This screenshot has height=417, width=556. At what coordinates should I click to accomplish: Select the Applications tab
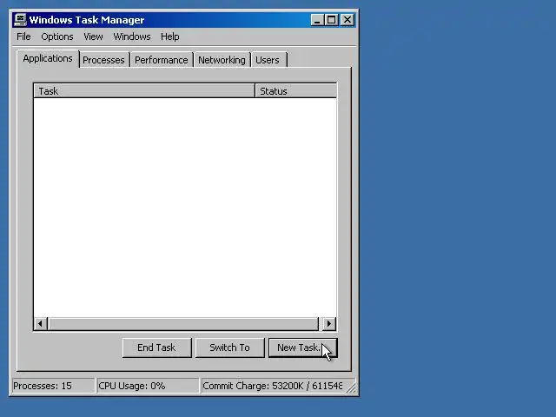[48, 58]
